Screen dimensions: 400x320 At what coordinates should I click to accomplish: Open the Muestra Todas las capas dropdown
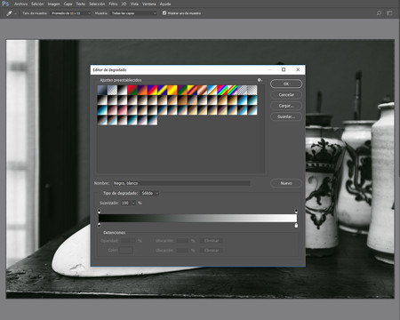[133, 13]
